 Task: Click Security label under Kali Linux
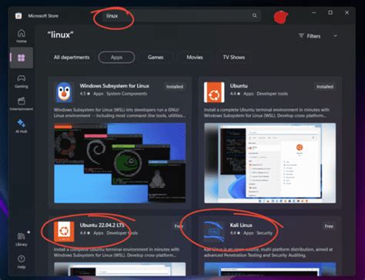coord(264,233)
